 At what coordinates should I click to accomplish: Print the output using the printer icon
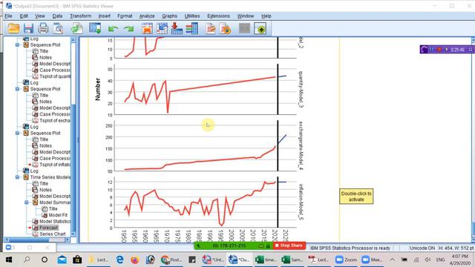click(x=43, y=29)
